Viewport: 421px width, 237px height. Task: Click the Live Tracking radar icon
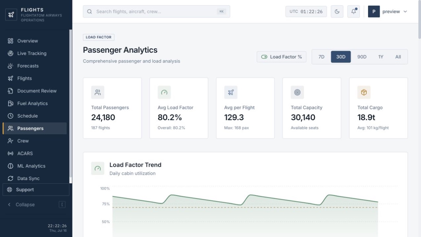pos(11,53)
